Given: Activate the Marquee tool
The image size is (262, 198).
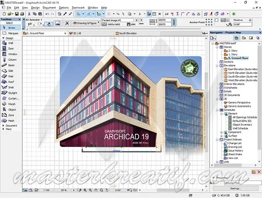Looking at the screenshot, I should [11, 33].
